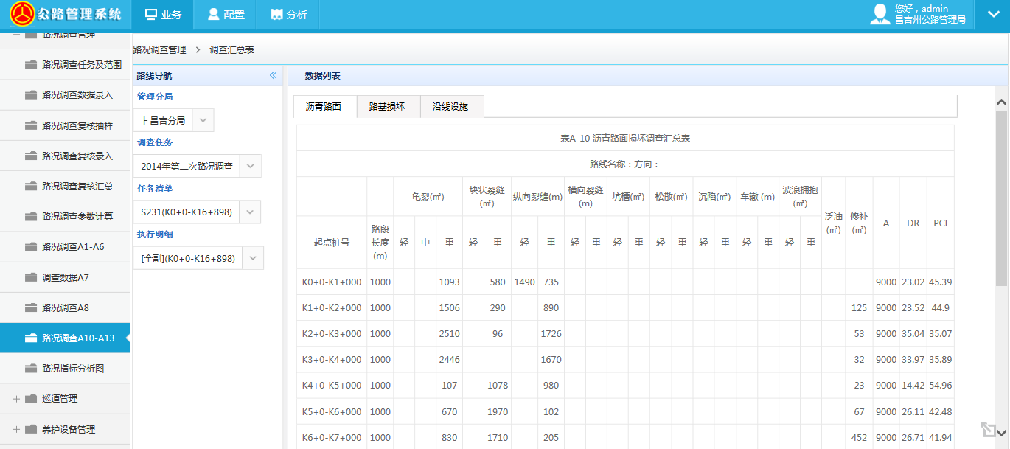Viewport: 1010px width, 449px height.
Task: Open the 执行明细 dropdown arrow
Action: 253,259
